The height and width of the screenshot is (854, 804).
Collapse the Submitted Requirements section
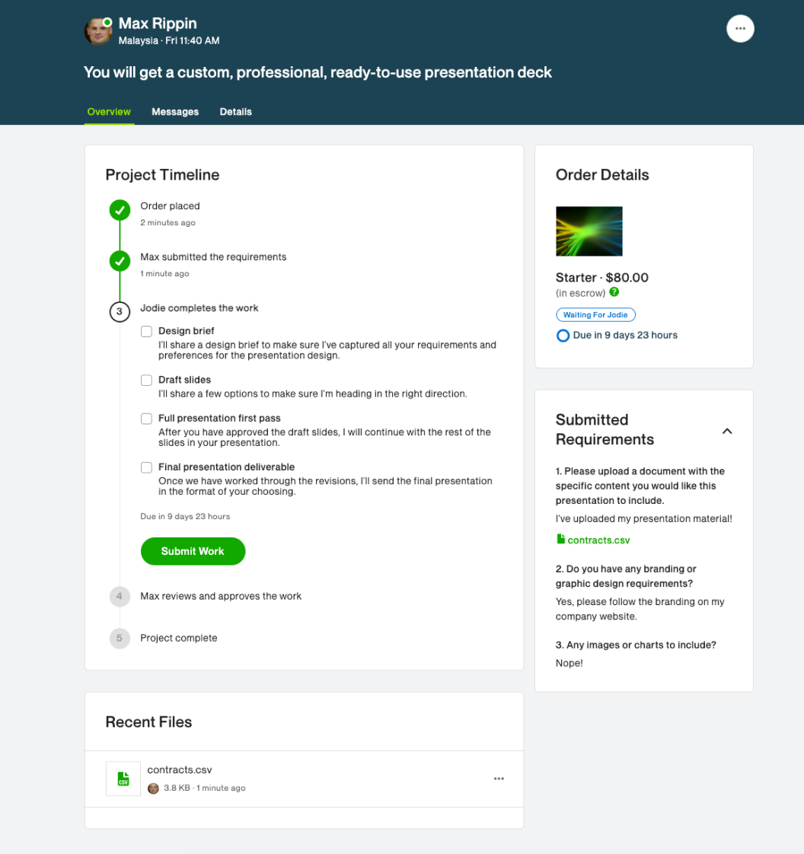tap(727, 431)
